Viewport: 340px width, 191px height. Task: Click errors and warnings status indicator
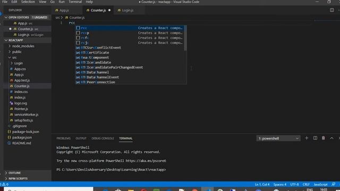point(4,184)
